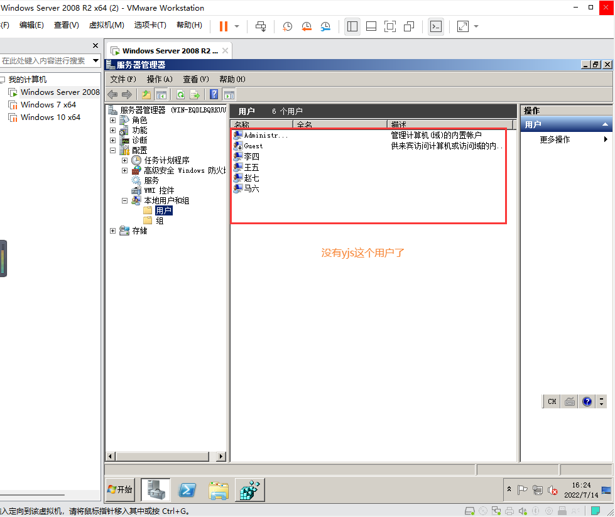
Task: Expand the 功能 tree node
Action: 113,130
